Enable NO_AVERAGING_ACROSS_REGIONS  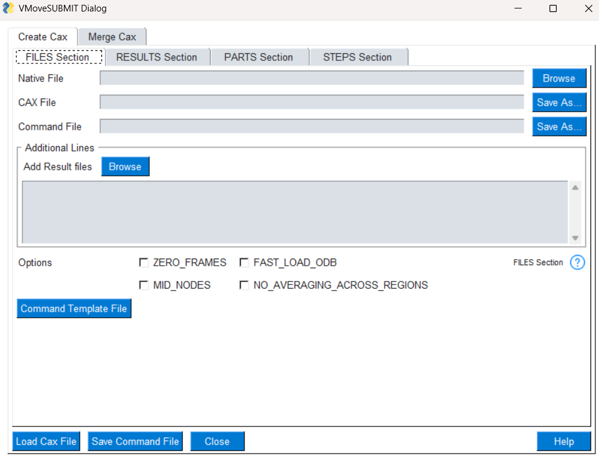(244, 284)
